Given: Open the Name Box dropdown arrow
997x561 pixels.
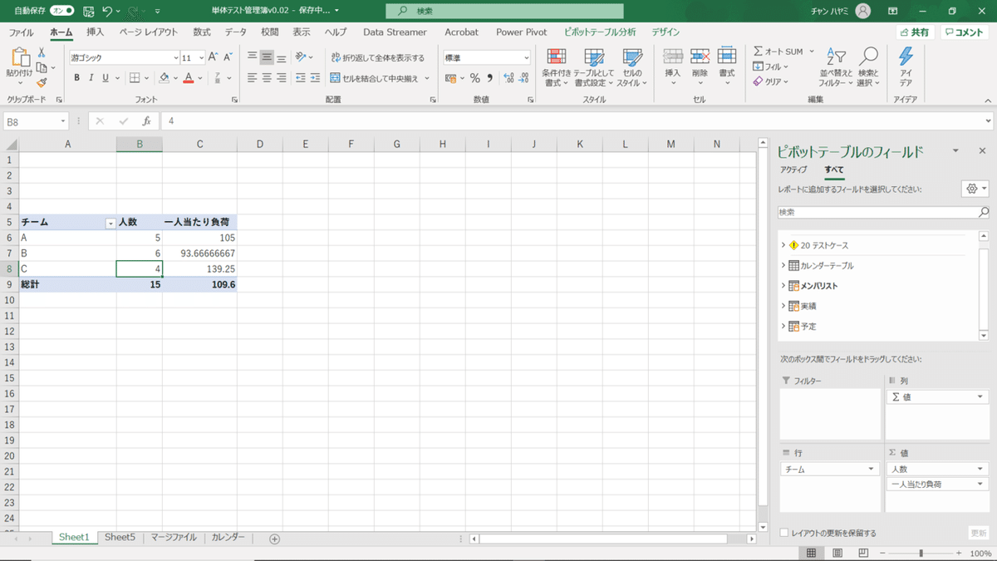Looking at the screenshot, I should point(63,121).
